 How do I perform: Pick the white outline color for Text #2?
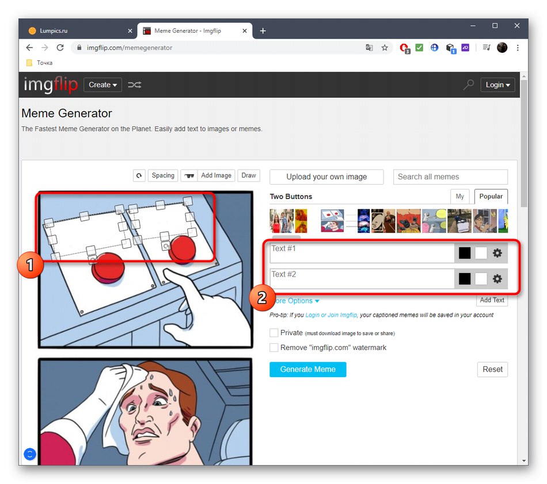click(481, 279)
